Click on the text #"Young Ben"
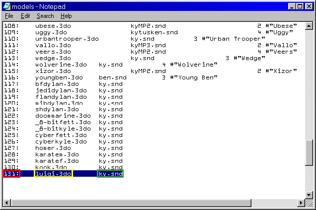316x210 pixels. (x=194, y=77)
